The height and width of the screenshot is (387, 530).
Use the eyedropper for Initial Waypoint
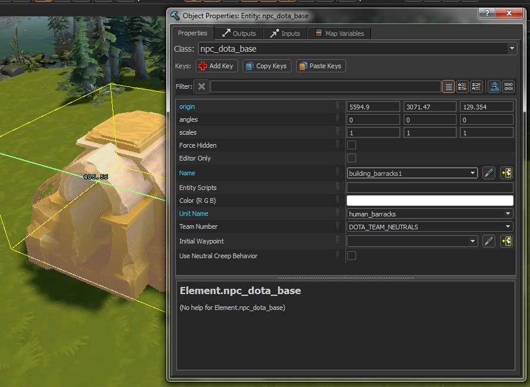pyautogui.click(x=488, y=241)
